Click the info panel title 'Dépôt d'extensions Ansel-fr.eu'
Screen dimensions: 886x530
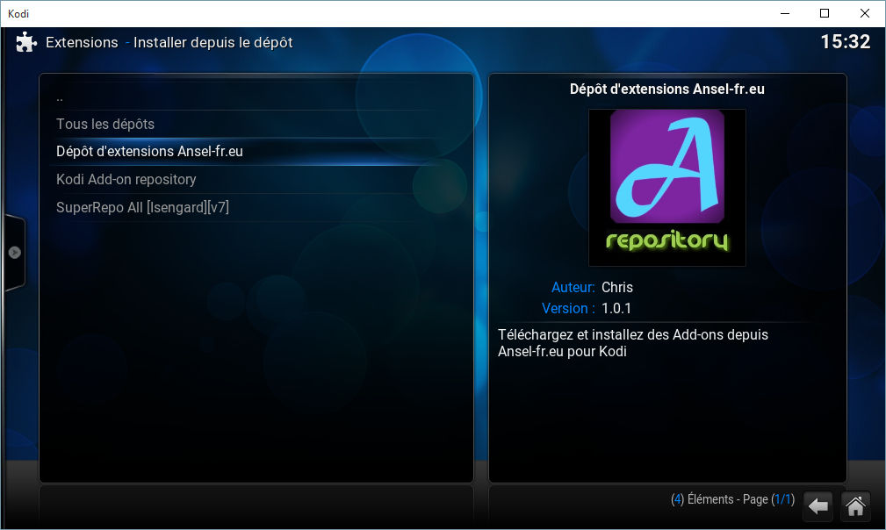click(666, 90)
